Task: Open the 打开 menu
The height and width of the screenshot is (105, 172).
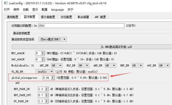Action: 7,10
